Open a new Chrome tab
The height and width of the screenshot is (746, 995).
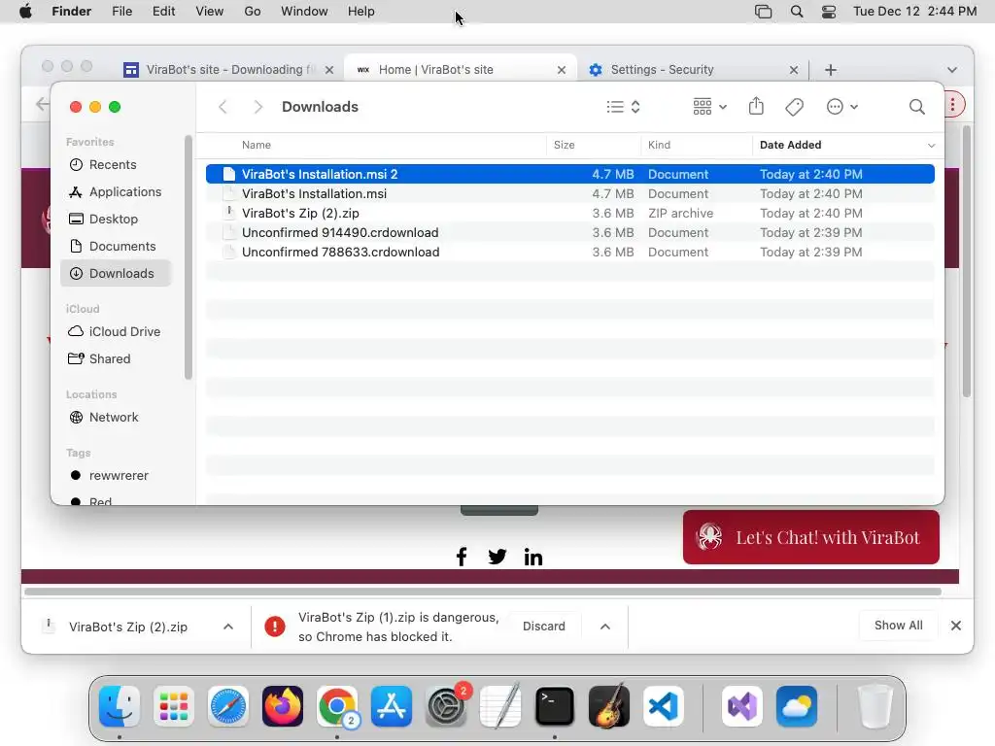830,70
